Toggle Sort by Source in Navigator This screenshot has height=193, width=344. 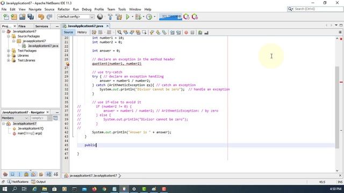[56, 174]
